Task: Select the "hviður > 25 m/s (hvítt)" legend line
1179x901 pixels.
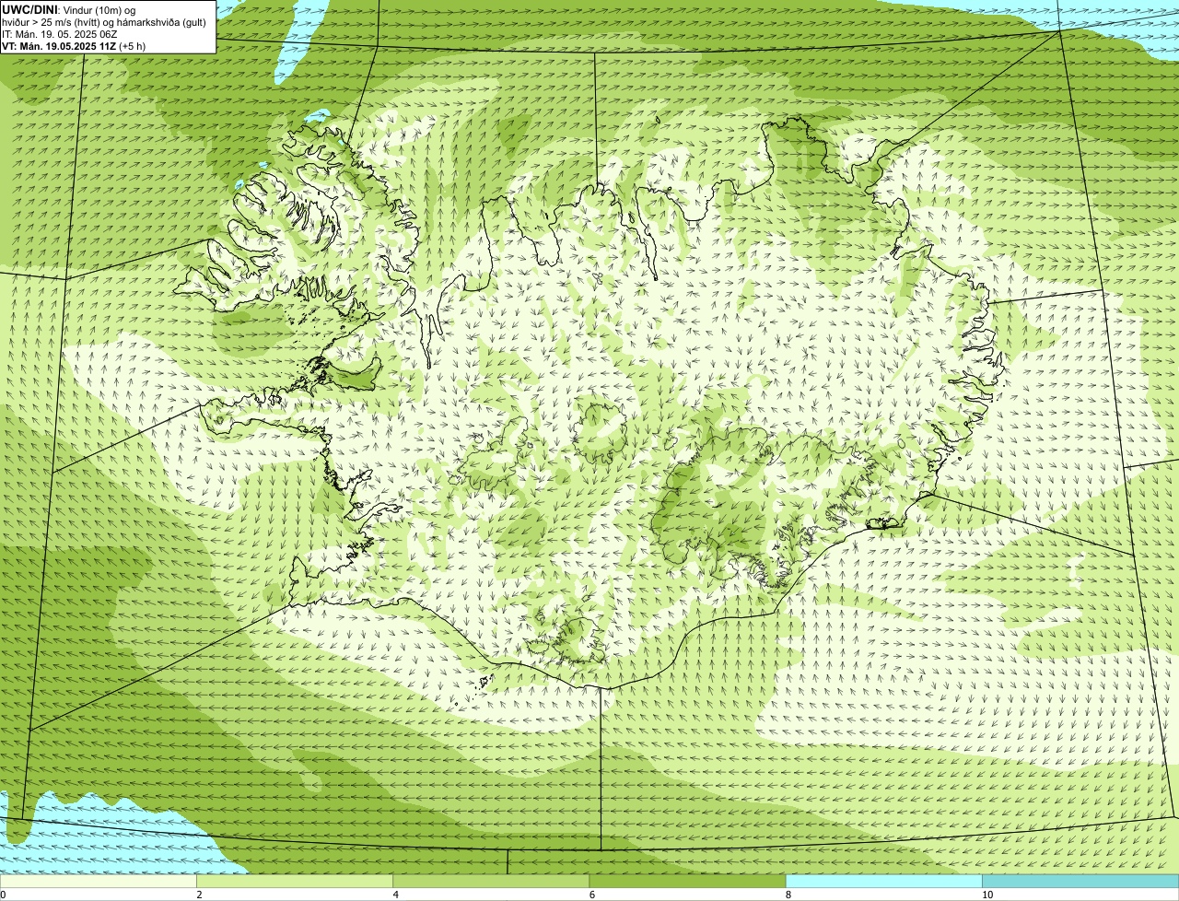Action: (105, 22)
